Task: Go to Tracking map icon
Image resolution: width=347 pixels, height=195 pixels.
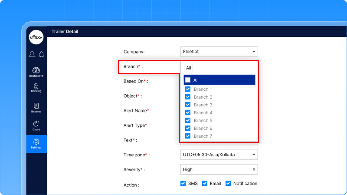Action: point(36,86)
